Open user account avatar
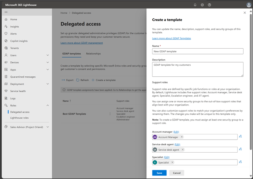253x179 pixels. (x=249, y=5)
